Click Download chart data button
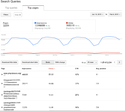125x111 pixels. pyautogui.click(x=30, y=62)
